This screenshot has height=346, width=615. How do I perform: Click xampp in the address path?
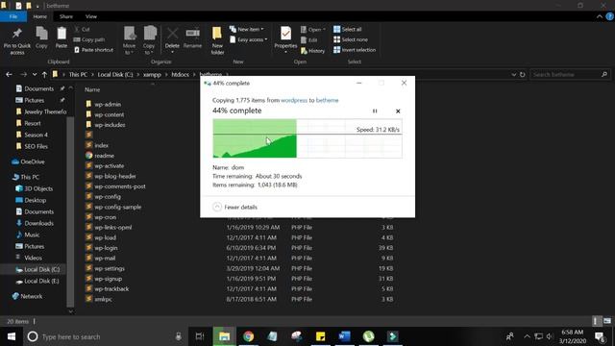point(152,75)
